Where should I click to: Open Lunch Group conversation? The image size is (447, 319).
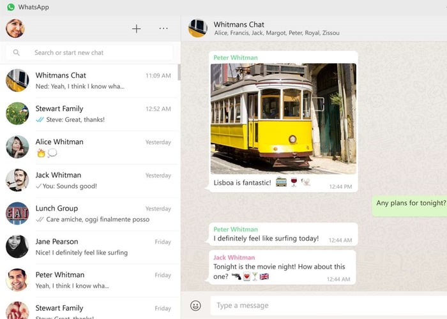coord(89,214)
